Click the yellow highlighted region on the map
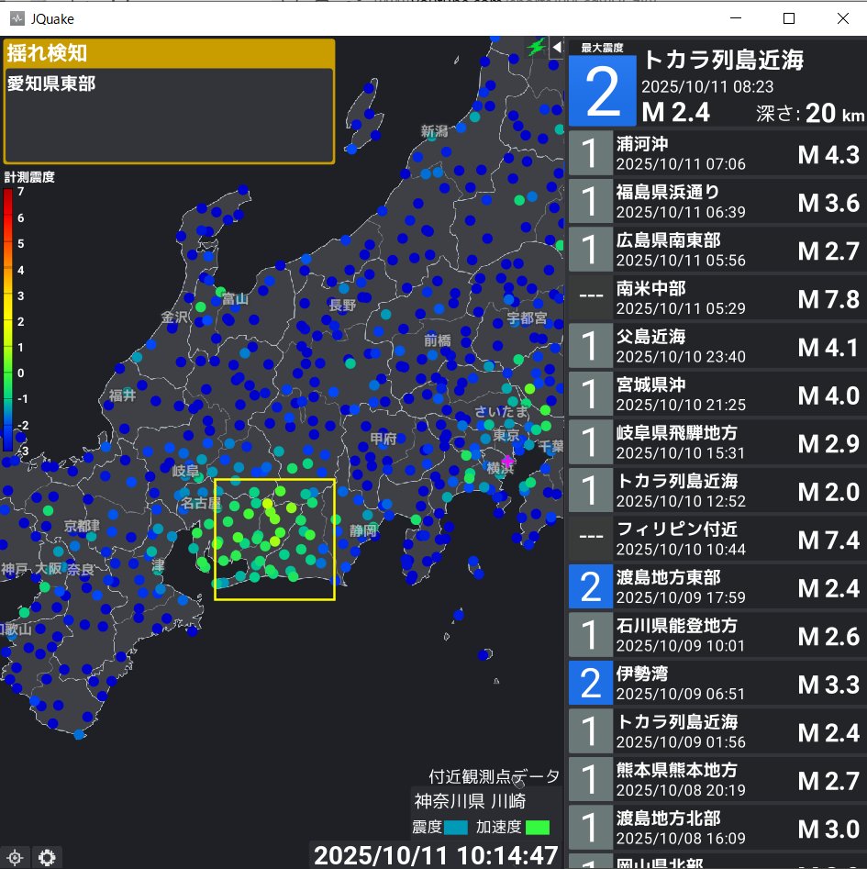Screen dimensions: 867x869 point(274,539)
